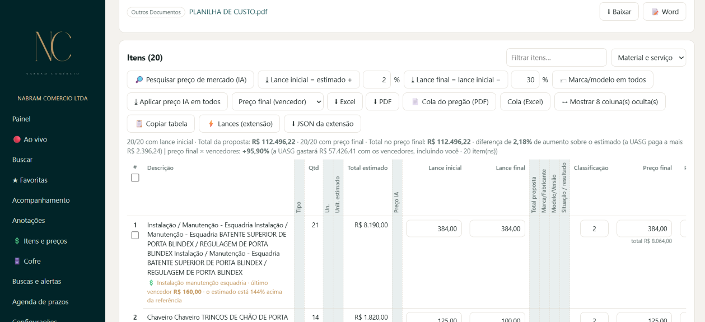The image size is (705, 322).
Task: Open Anotações in the sidebar
Action: 29,221
